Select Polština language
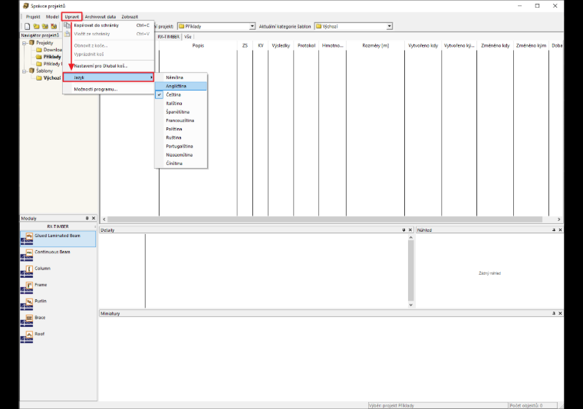The image size is (583, 409). point(181,129)
